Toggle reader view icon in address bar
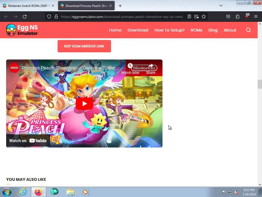 (189, 17)
